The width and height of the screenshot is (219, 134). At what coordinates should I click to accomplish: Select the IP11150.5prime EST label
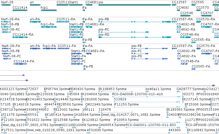(126, 104)
